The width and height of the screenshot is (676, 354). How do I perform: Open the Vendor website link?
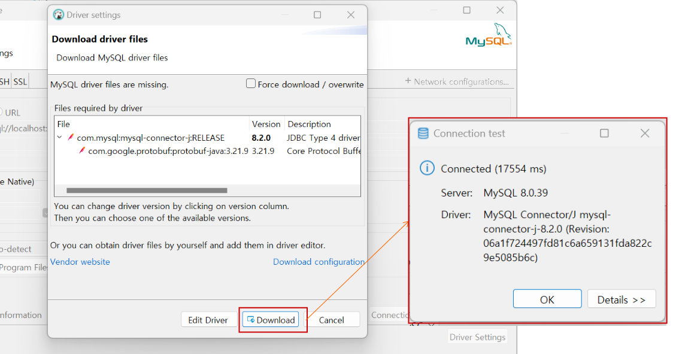click(x=80, y=262)
